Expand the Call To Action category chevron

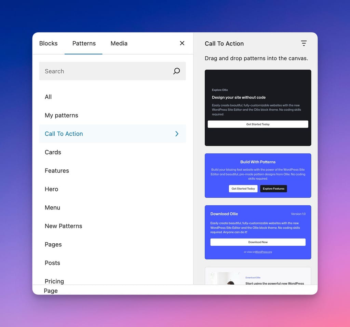pyautogui.click(x=177, y=134)
